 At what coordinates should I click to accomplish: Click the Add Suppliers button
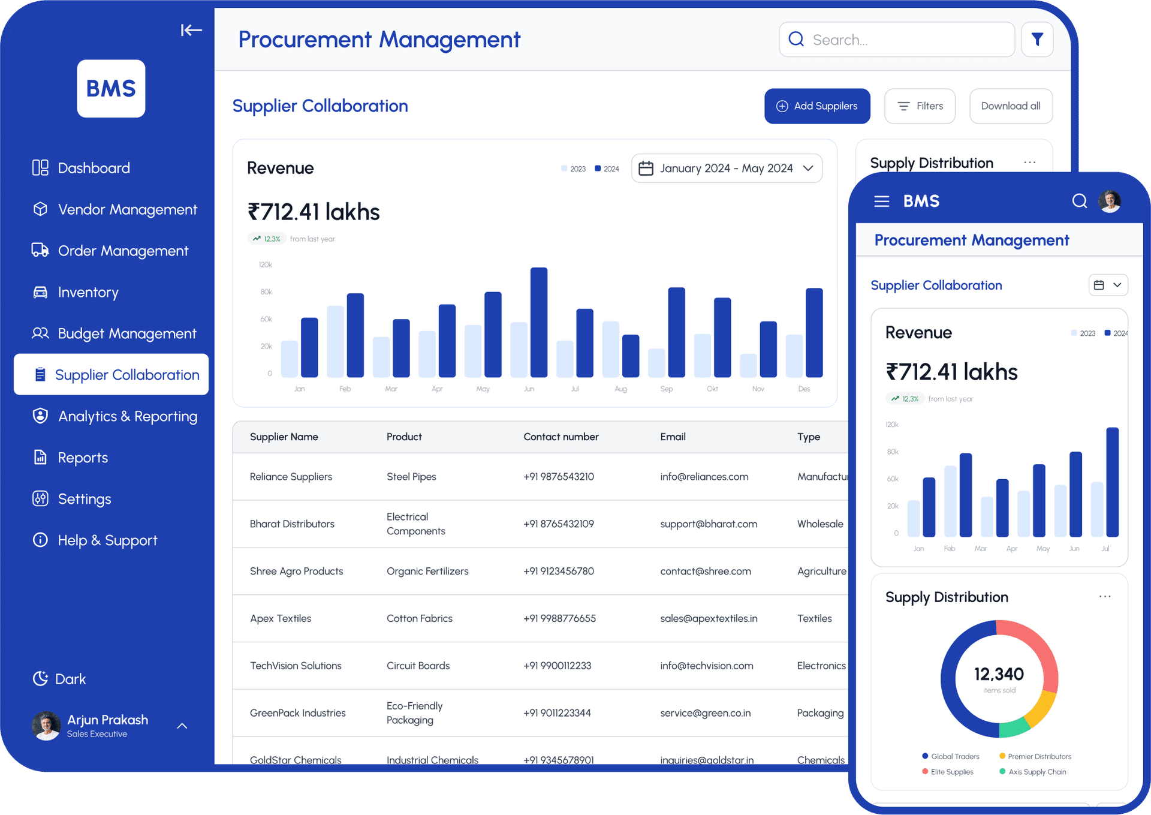(x=817, y=106)
